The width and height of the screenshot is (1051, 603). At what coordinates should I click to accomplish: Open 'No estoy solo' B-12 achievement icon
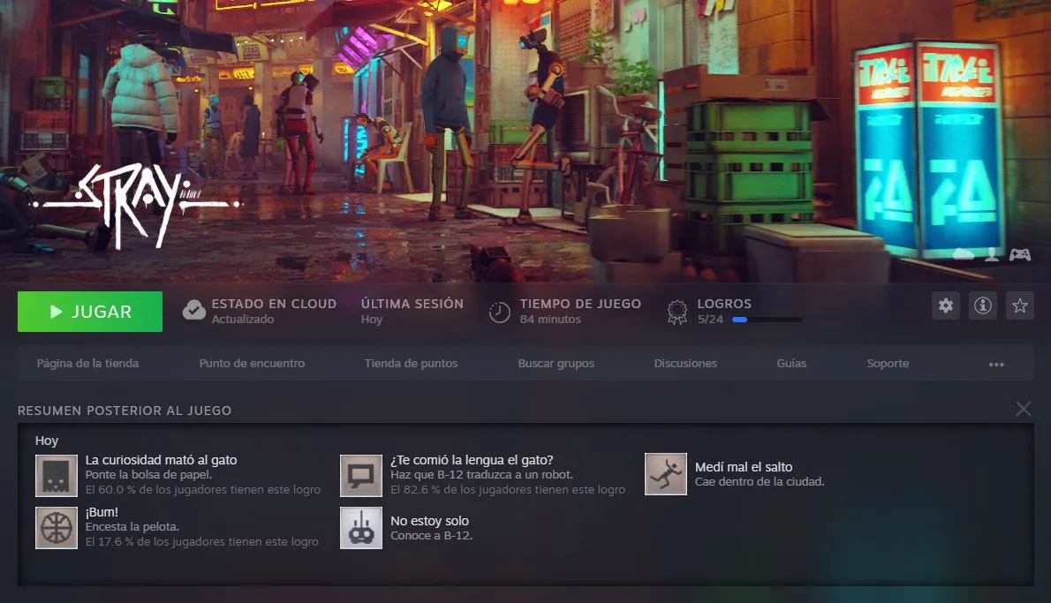361,528
